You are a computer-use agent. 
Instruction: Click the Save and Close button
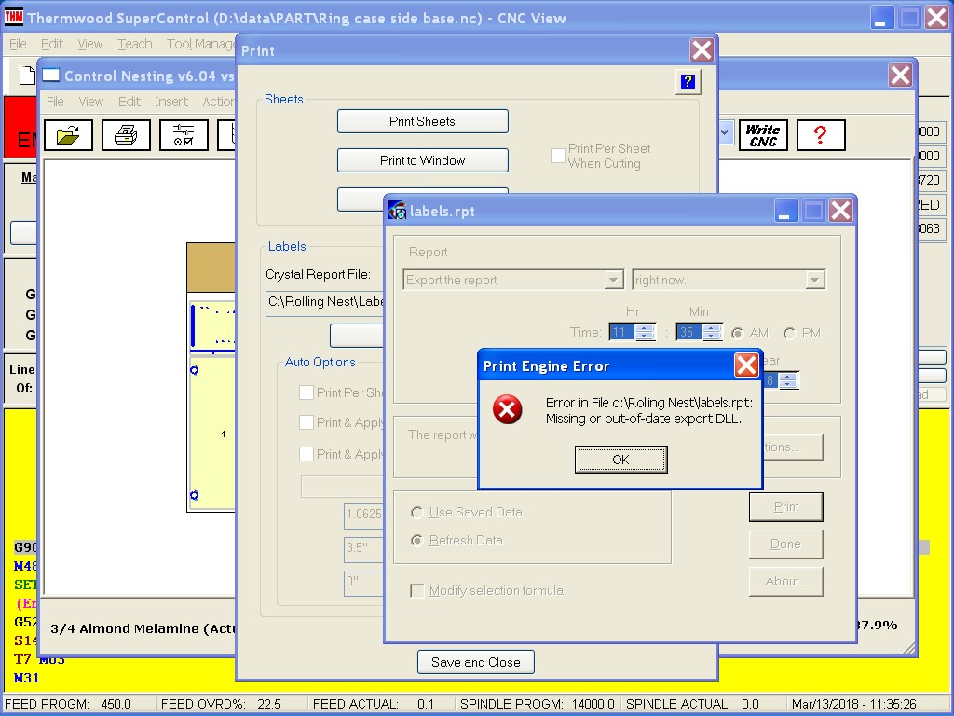(475, 662)
